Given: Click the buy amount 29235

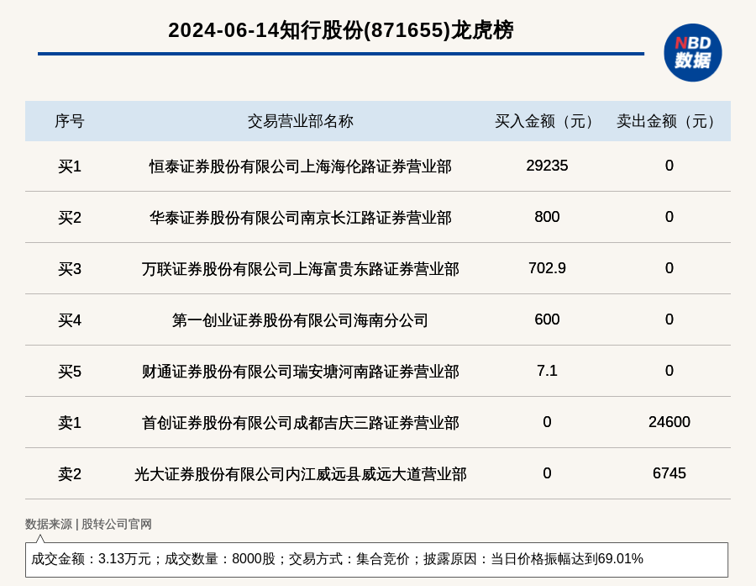Looking at the screenshot, I should click(547, 166).
